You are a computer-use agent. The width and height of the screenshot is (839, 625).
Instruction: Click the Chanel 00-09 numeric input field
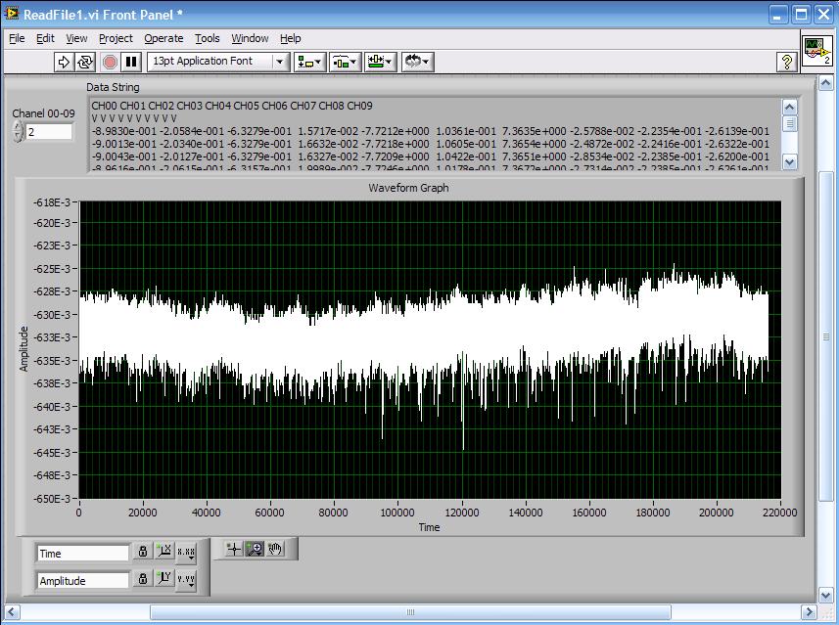[48, 132]
